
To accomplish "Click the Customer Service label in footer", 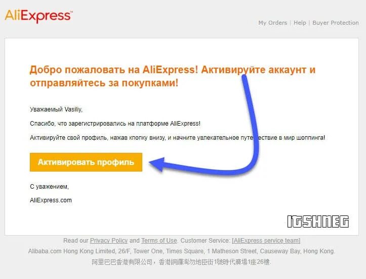I will point(206,241).
